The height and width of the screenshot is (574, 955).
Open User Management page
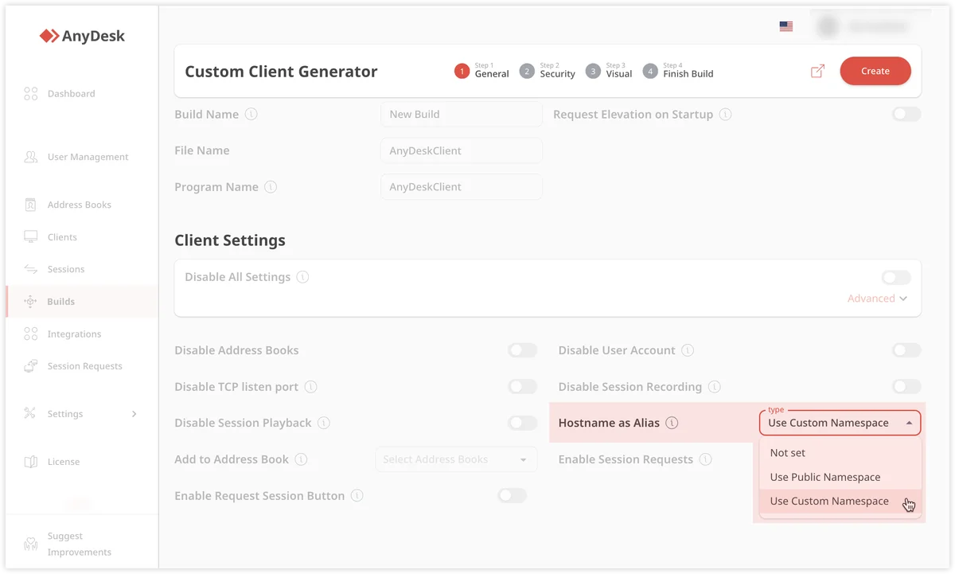click(x=88, y=157)
